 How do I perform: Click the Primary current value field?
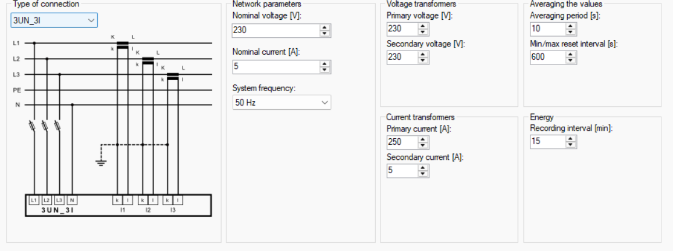pos(401,142)
